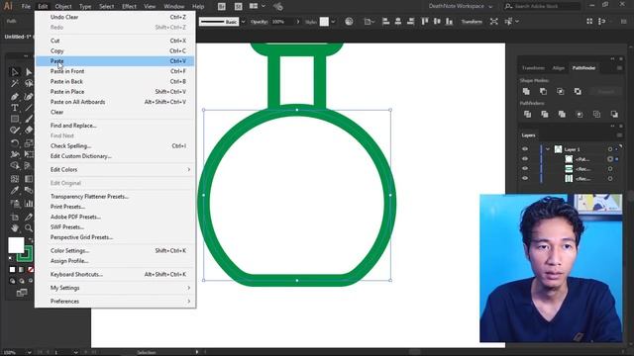Image resolution: width=634 pixels, height=356 pixels.
Task: Toggle visibility of Layer 1
Action: (525, 149)
